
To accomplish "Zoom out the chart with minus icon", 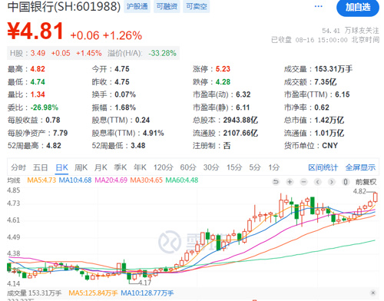I will point(303,182).
